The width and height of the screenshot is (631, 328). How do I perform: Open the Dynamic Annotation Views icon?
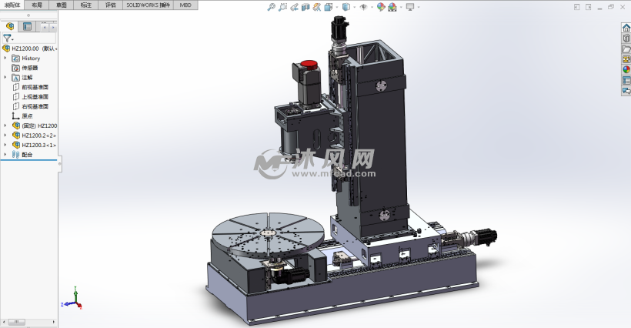pyautogui.click(x=317, y=7)
